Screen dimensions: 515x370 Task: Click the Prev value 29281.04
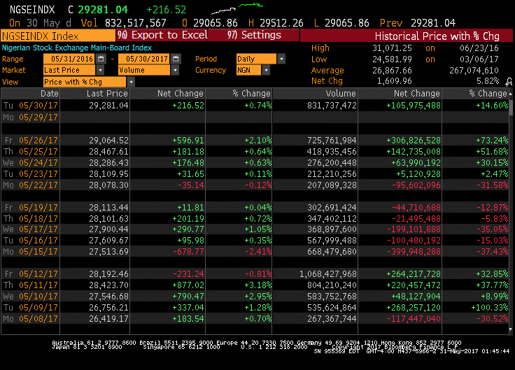coord(433,23)
